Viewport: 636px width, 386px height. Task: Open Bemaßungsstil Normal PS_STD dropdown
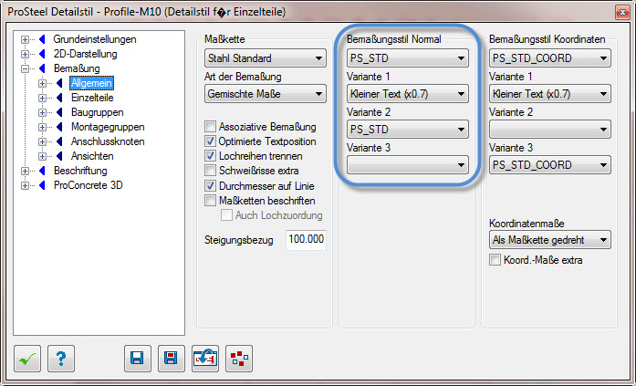tap(408, 58)
